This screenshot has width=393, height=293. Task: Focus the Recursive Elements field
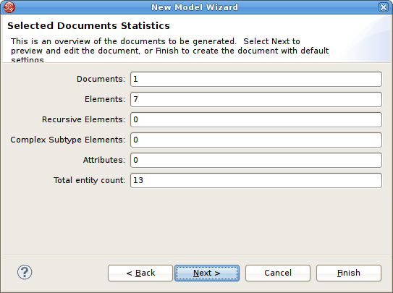(256, 119)
